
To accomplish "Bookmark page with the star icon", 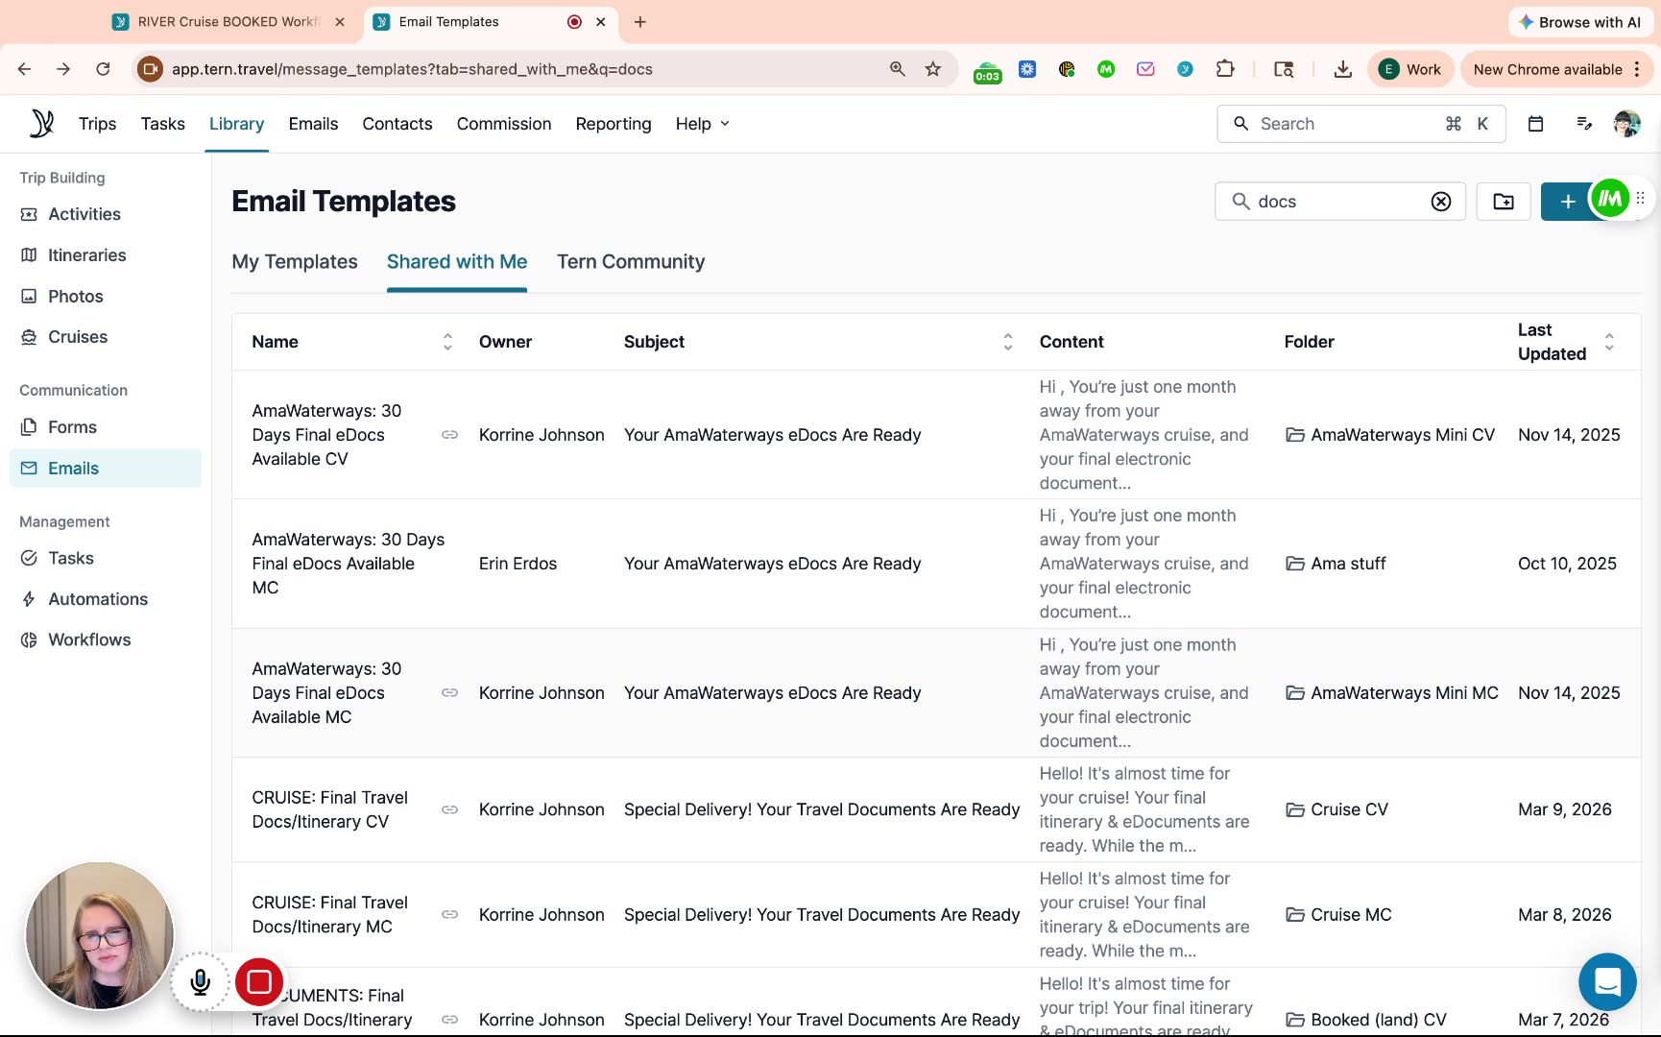I will (x=932, y=69).
